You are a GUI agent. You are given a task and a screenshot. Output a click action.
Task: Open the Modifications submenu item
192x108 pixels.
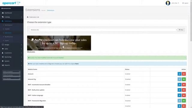[x=9, y=37]
